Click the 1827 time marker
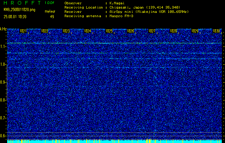 tap(152, 31)
